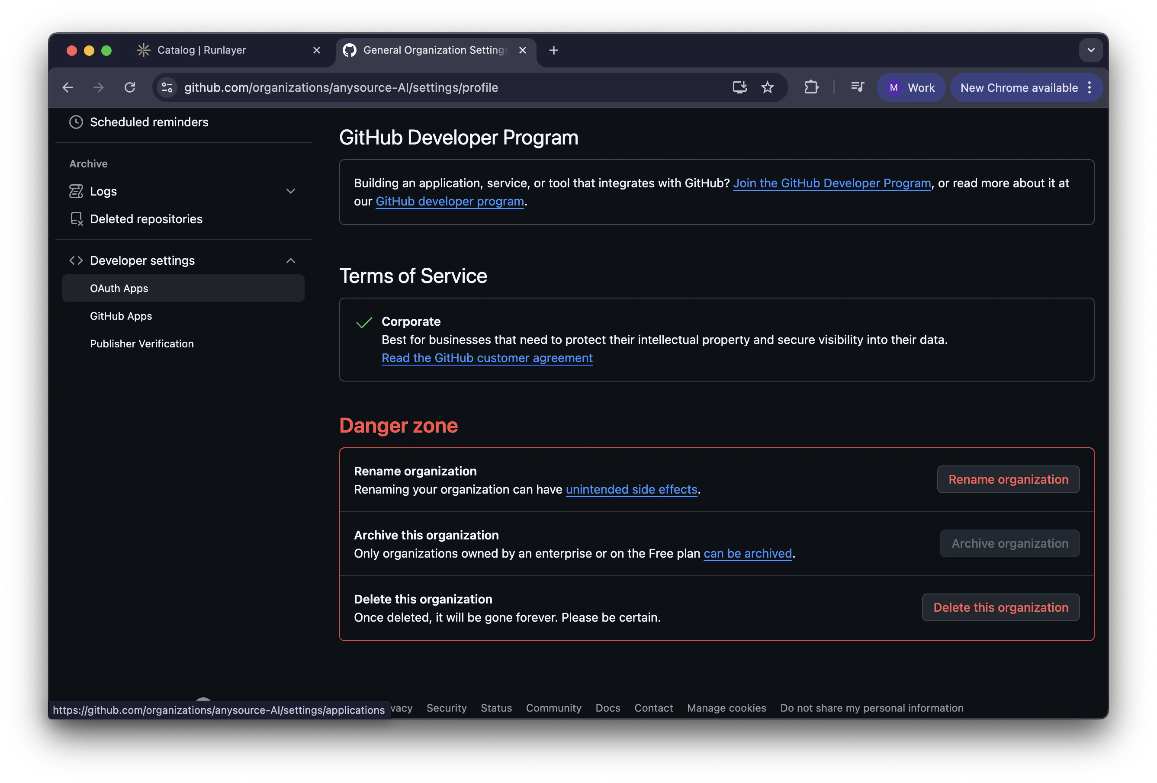The image size is (1157, 783).
Task: Click the GitHub Developer Program heading
Action: point(459,138)
